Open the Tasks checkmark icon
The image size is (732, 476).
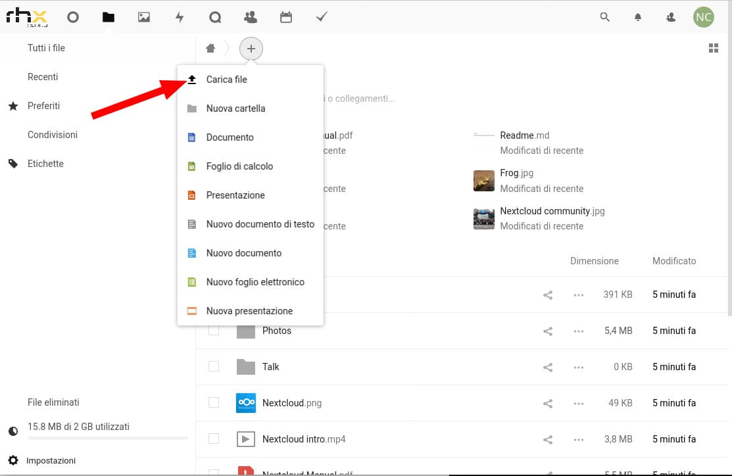coord(322,17)
